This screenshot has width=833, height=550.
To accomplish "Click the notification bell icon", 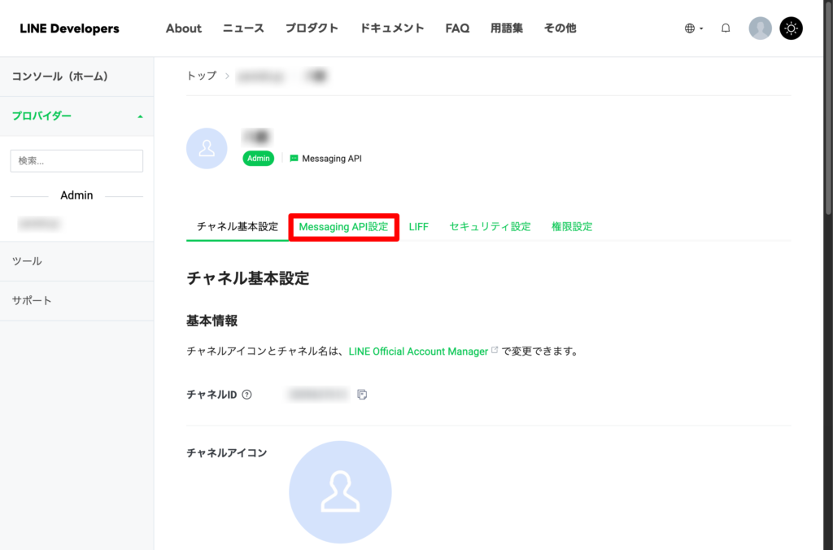I will click(x=726, y=28).
